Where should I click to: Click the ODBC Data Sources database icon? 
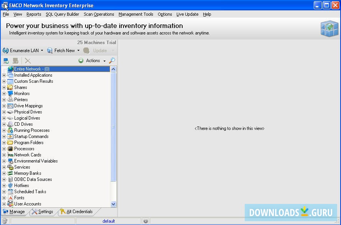coord(10,179)
